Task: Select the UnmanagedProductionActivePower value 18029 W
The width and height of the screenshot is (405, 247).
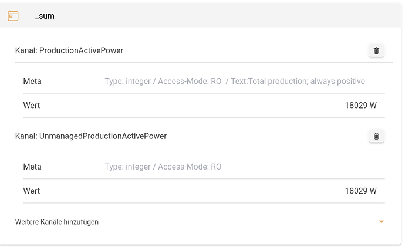Action: [x=360, y=191]
